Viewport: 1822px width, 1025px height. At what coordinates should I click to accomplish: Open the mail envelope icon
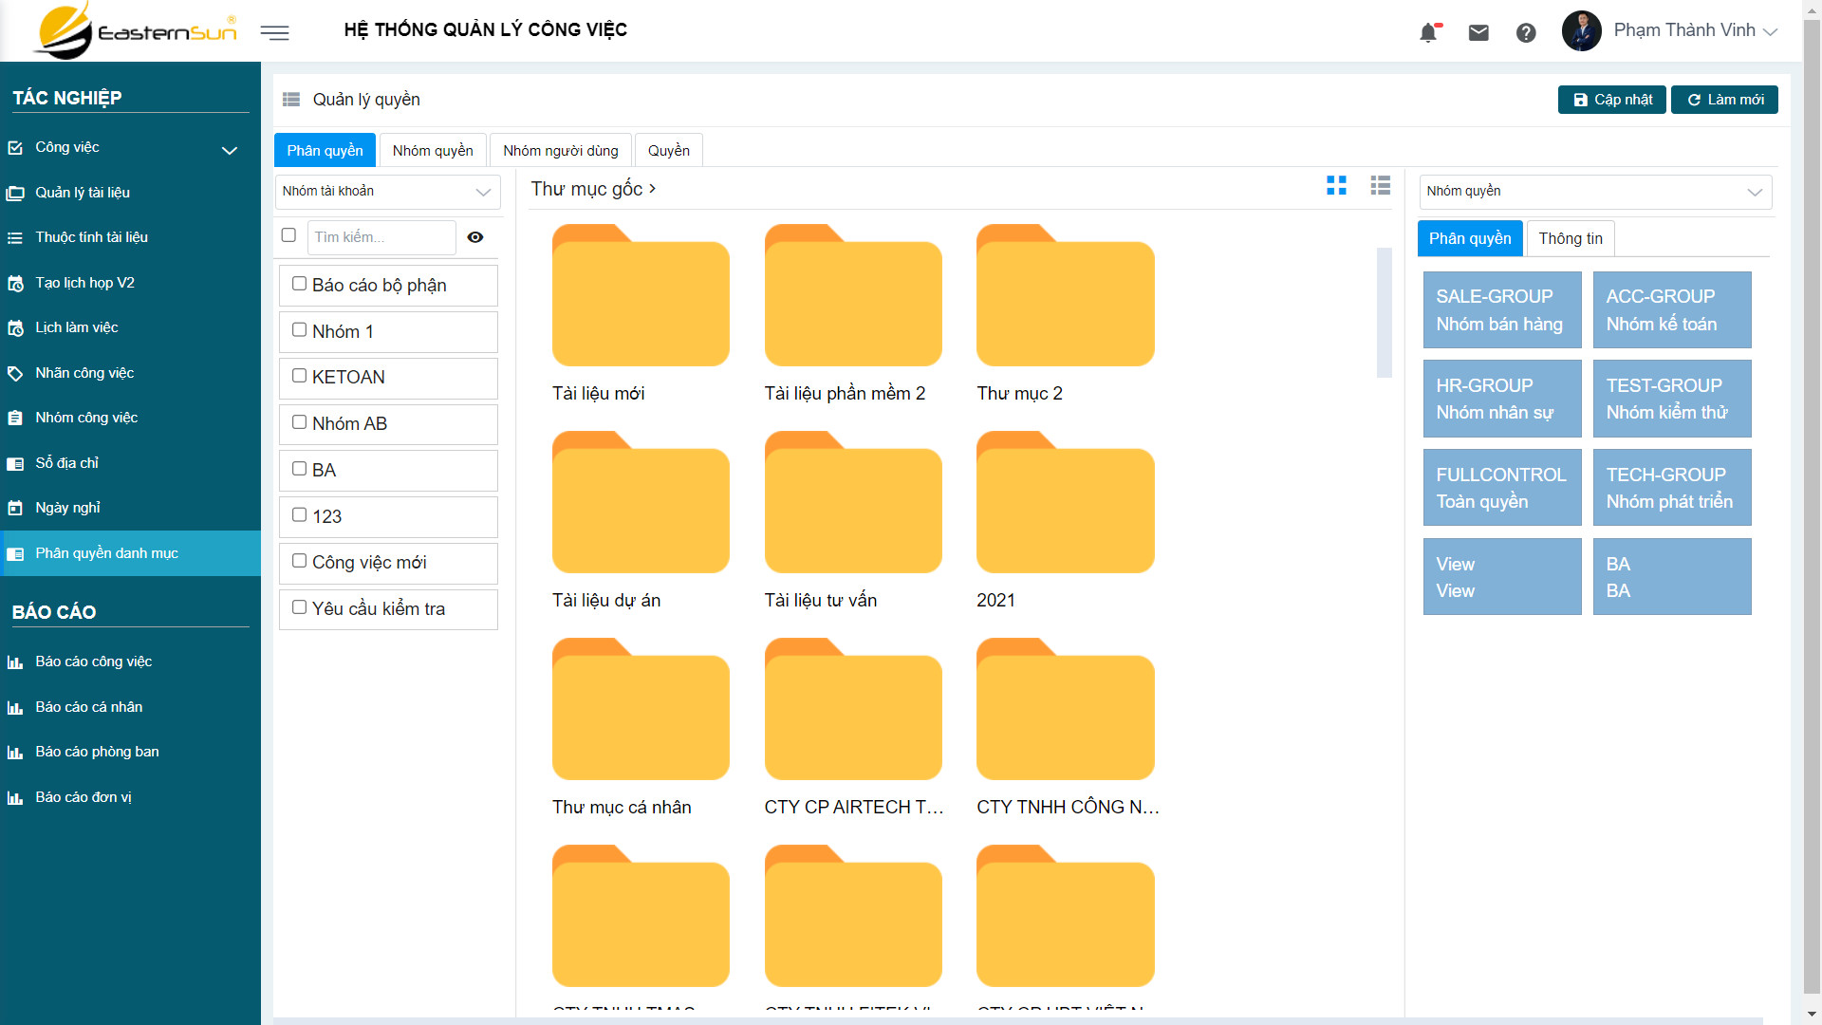[x=1478, y=33]
